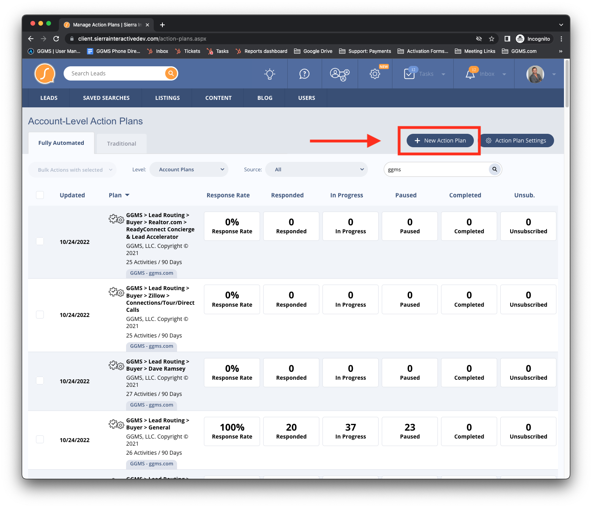Open the SAVED SEARCHES menu
This screenshot has width=592, height=508.
pyautogui.click(x=106, y=98)
